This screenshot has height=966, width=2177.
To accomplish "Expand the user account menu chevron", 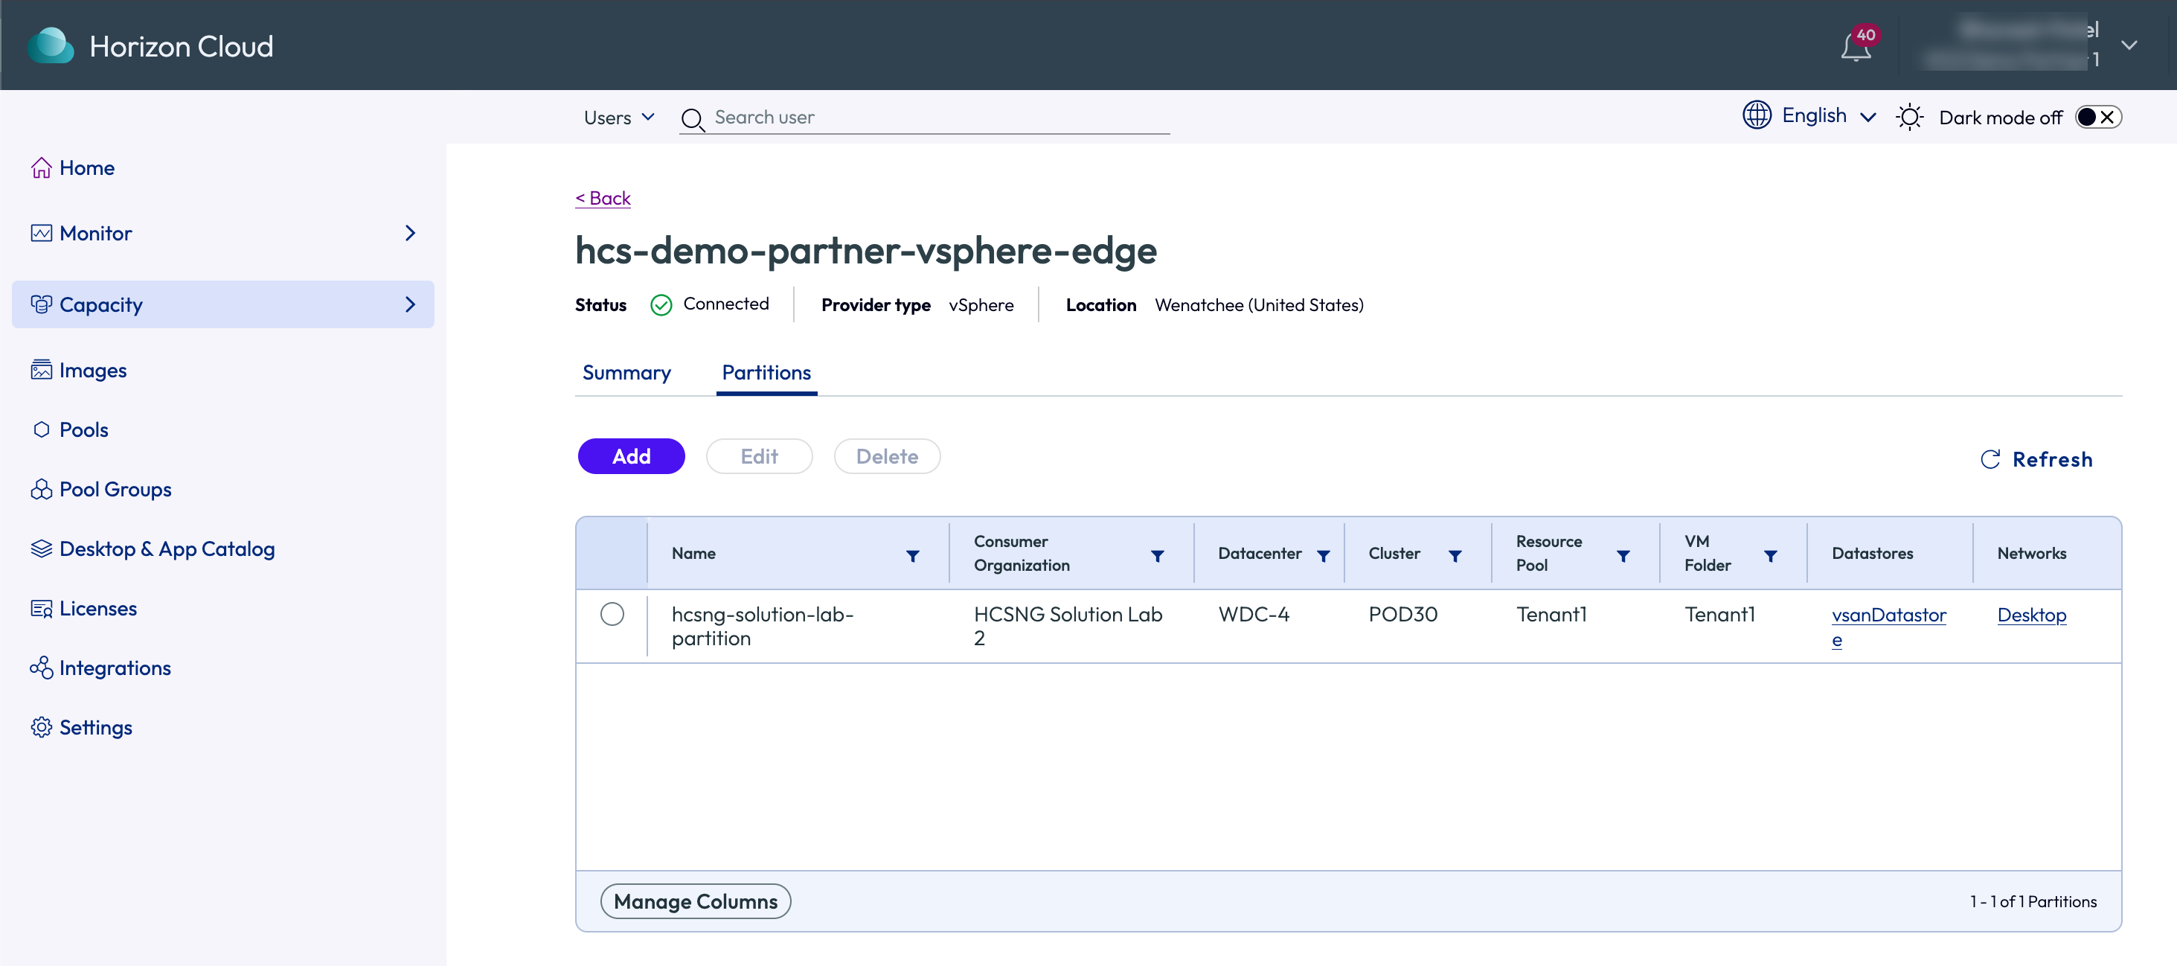I will [2129, 45].
